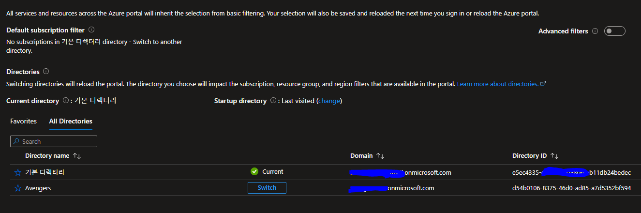Click the Advanced filters label
Image resolution: width=641 pixels, height=213 pixels.
[x=563, y=31]
